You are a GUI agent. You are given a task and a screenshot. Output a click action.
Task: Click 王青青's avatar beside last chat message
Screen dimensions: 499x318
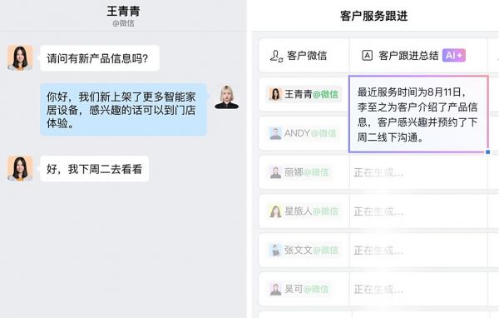click(x=20, y=168)
